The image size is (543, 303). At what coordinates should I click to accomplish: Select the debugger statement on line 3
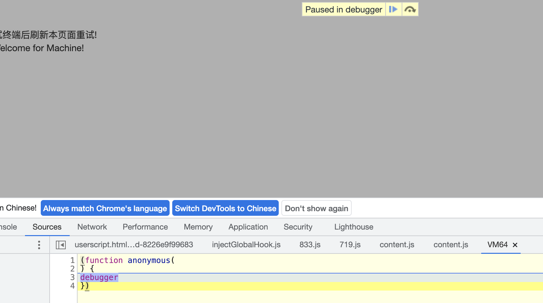[x=99, y=277]
